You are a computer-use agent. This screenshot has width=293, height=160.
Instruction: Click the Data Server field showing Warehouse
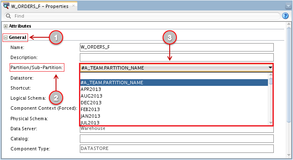coord(176,129)
